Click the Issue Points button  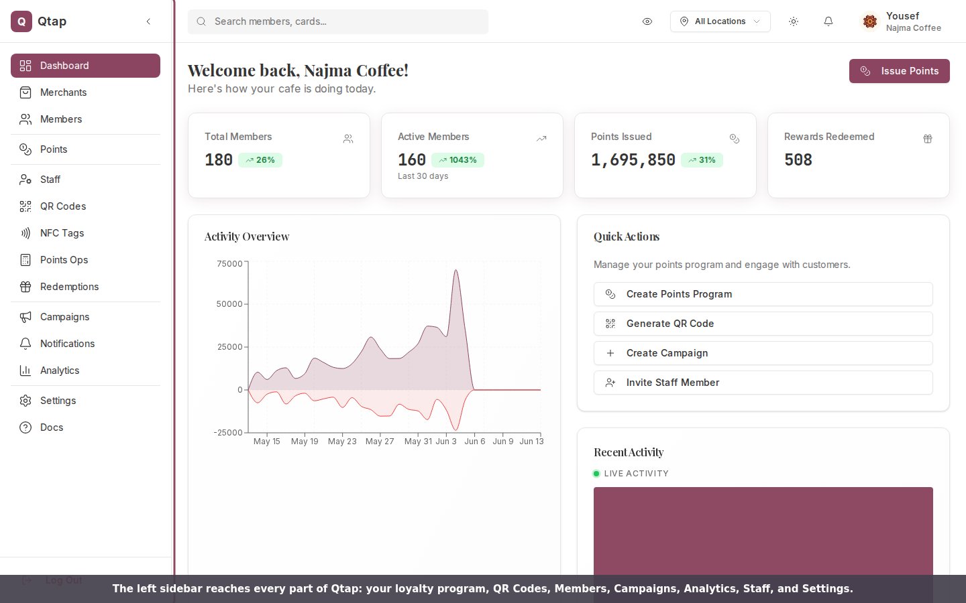coord(900,71)
